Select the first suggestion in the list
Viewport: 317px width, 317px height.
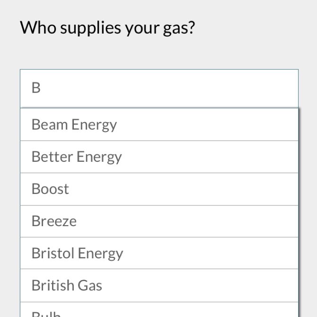click(x=159, y=124)
